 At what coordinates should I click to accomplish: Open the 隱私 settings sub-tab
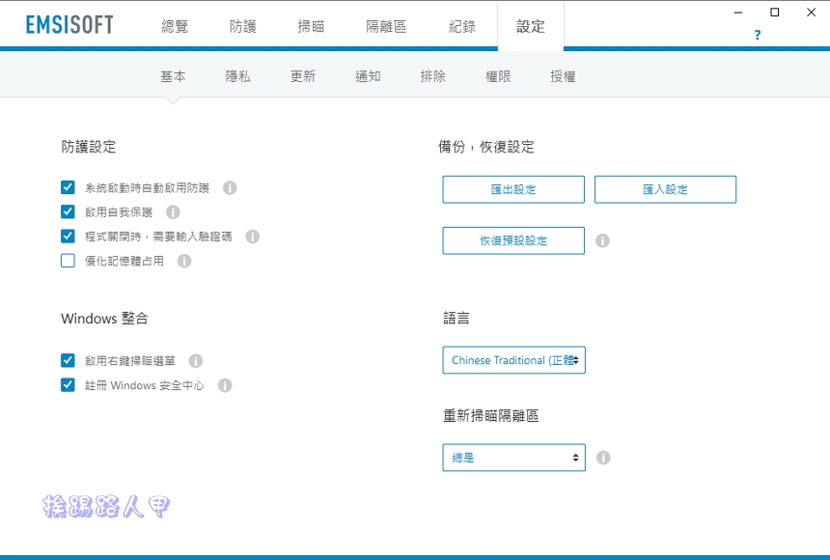click(x=238, y=76)
